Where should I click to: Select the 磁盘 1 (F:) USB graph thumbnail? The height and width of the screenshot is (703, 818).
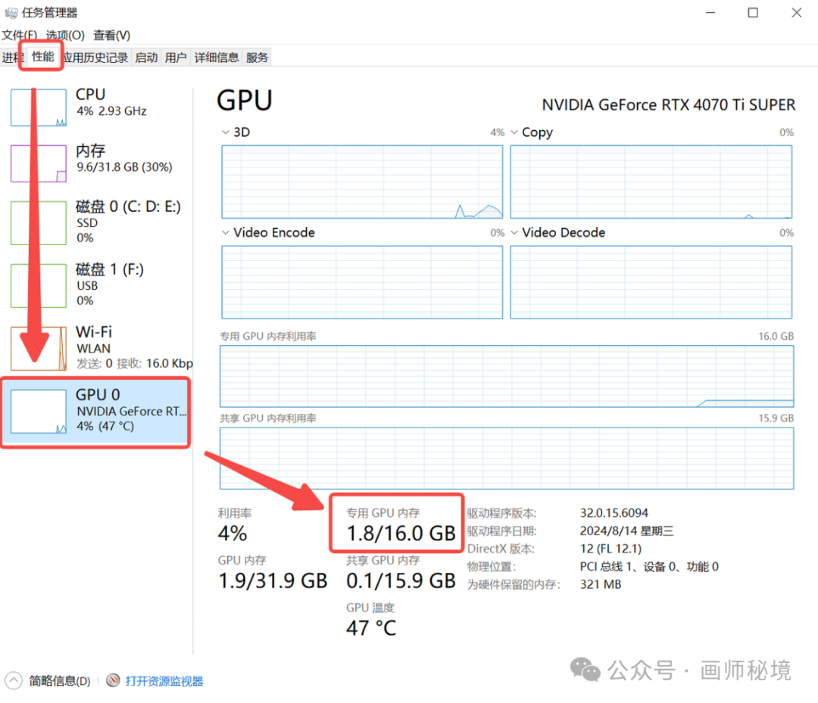pyautogui.click(x=39, y=285)
